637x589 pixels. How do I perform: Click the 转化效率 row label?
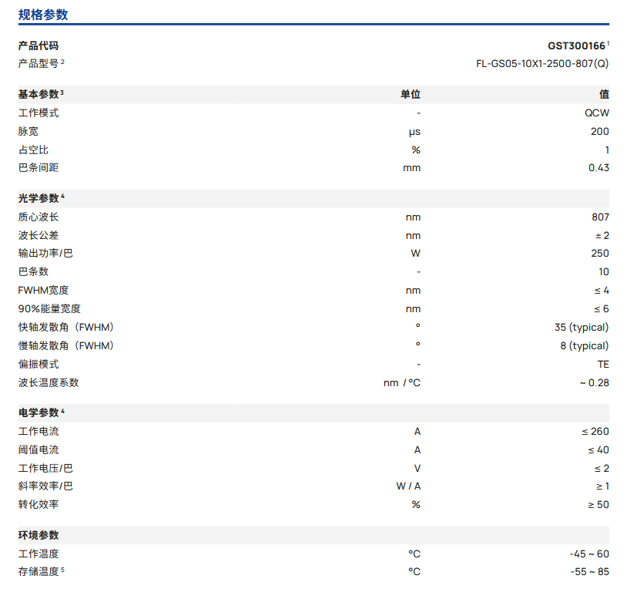pyautogui.click(x=39, y=505)
